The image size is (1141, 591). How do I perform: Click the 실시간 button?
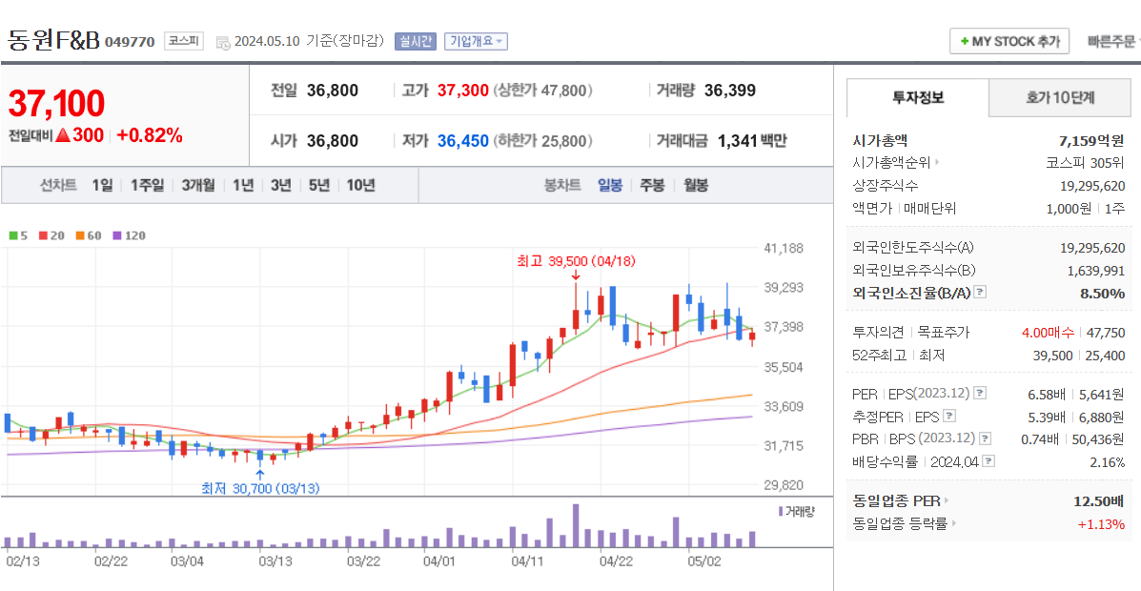[416, 42]
